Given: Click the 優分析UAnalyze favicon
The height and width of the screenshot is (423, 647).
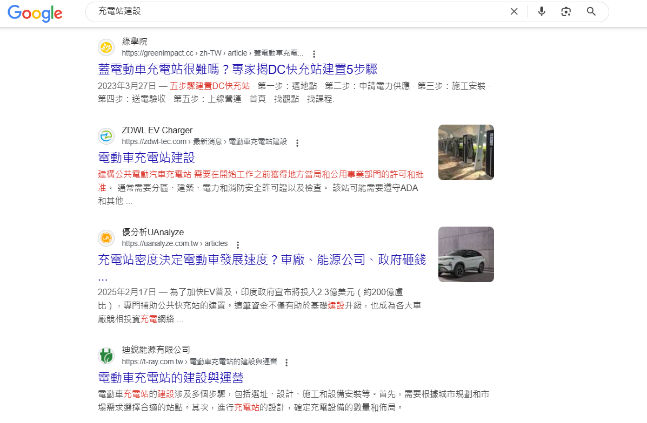Looking at the screenshot, I should tap(106, 237).
